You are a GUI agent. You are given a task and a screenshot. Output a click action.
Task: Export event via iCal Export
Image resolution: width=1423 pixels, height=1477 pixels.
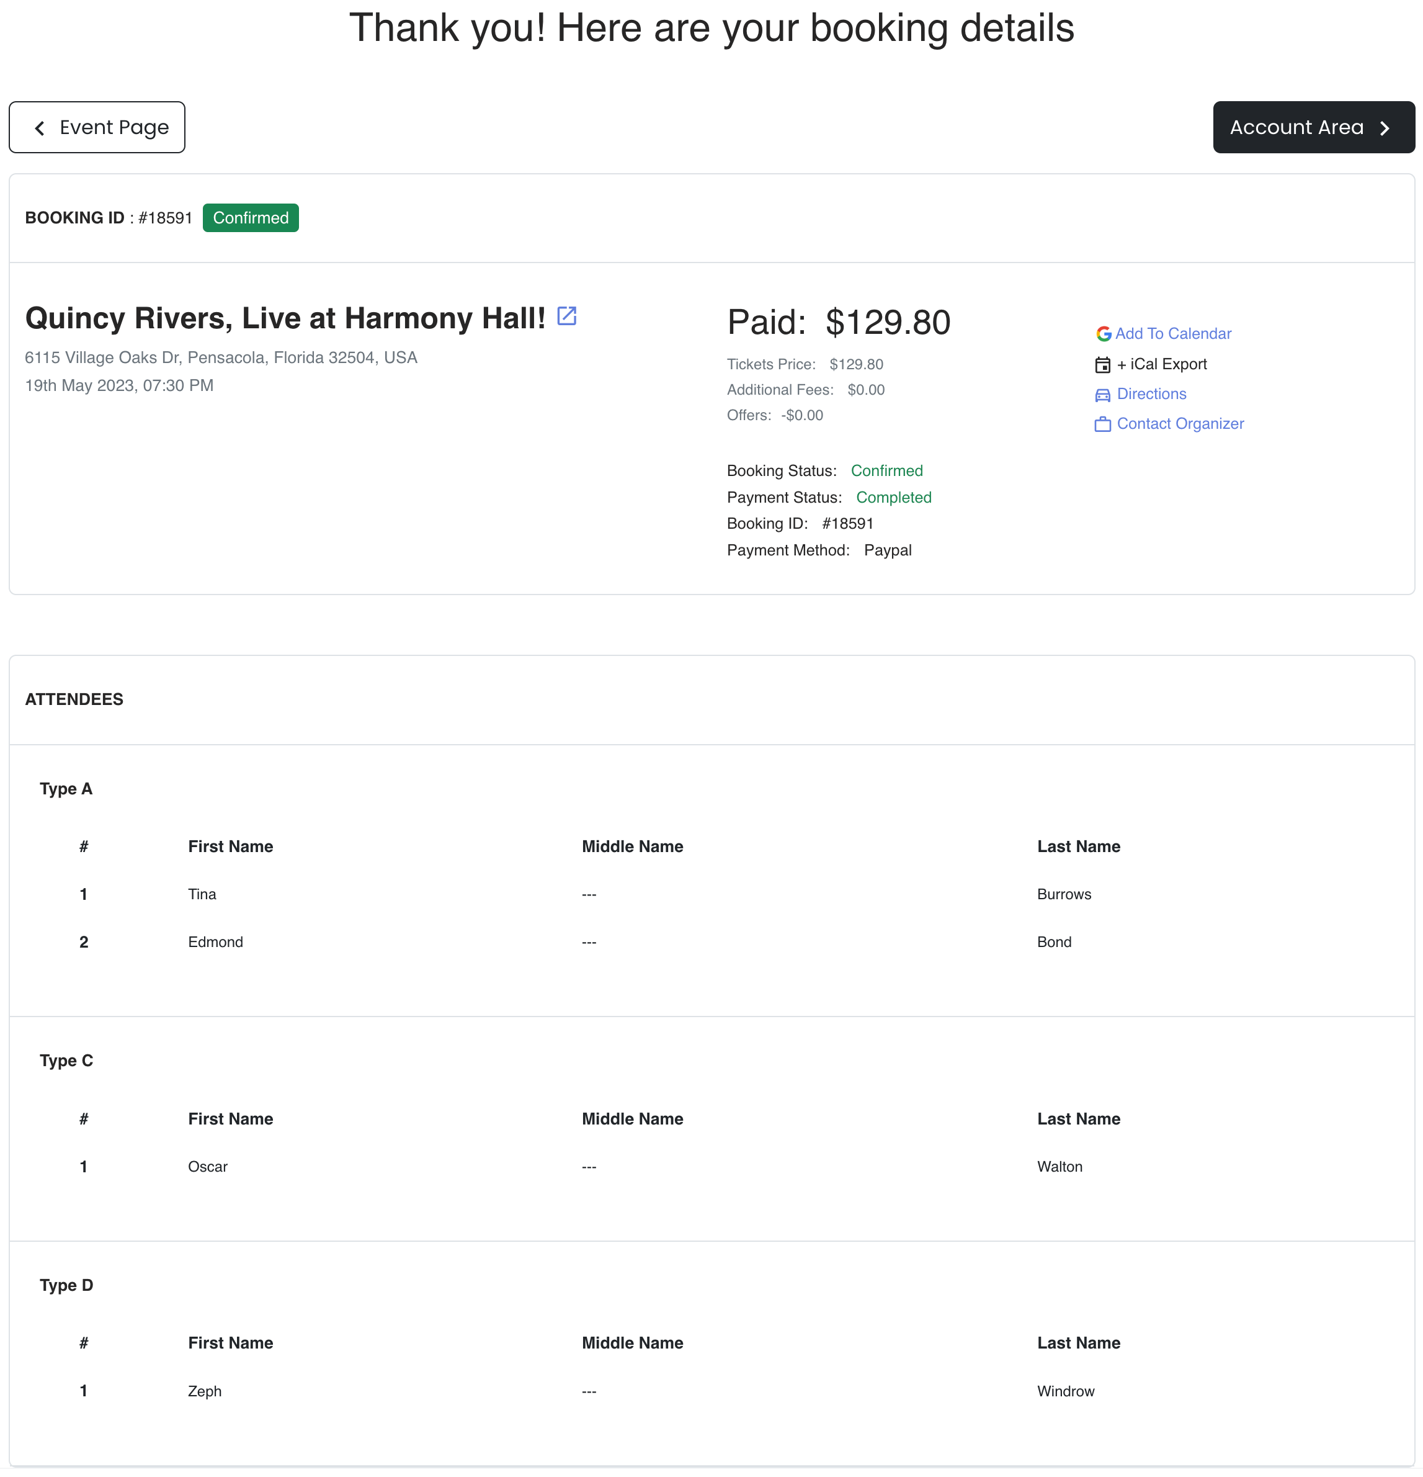pyautogui.click(x=1162, y=364)
